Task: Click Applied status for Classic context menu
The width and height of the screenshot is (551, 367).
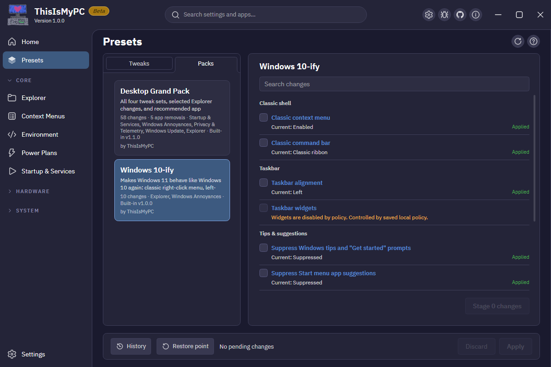Action: [521, 127]
